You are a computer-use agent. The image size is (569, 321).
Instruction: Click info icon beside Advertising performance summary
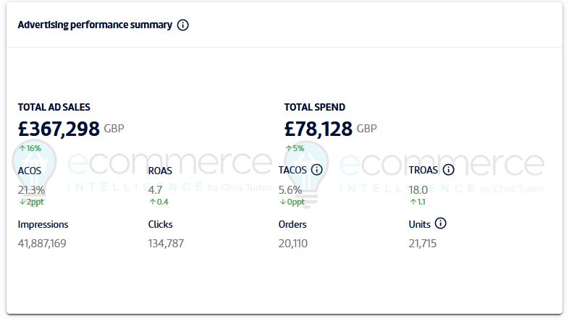(x=183, y=25)
